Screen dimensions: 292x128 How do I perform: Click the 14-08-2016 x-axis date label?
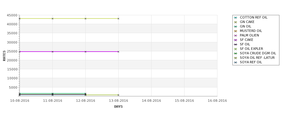152,101
